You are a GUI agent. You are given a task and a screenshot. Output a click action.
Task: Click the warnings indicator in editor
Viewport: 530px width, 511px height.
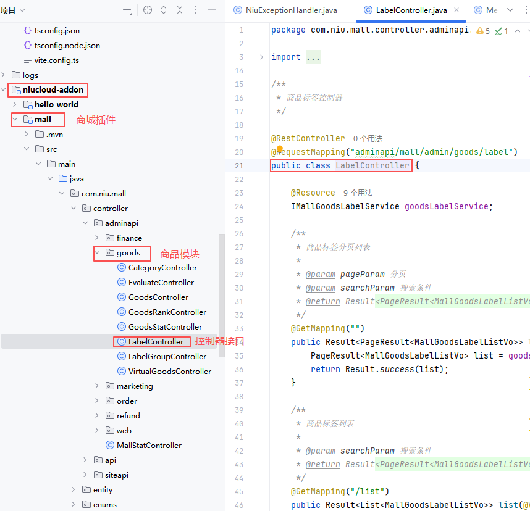coord(482,30)
